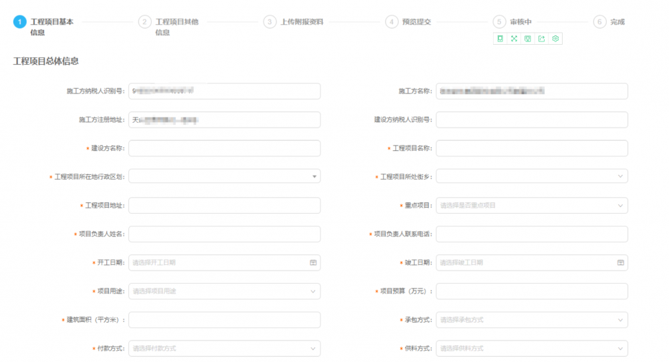Click the mobile device icon in green toolbar

tap(500, 39)
